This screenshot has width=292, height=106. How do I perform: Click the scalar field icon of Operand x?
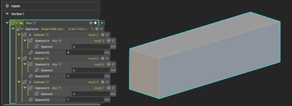tap(37, 47)
